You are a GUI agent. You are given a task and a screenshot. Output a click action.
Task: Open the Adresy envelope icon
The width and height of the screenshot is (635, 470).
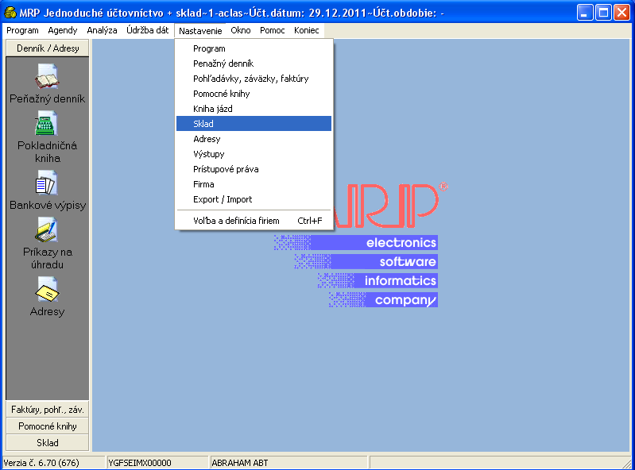(x=47, y=289)
